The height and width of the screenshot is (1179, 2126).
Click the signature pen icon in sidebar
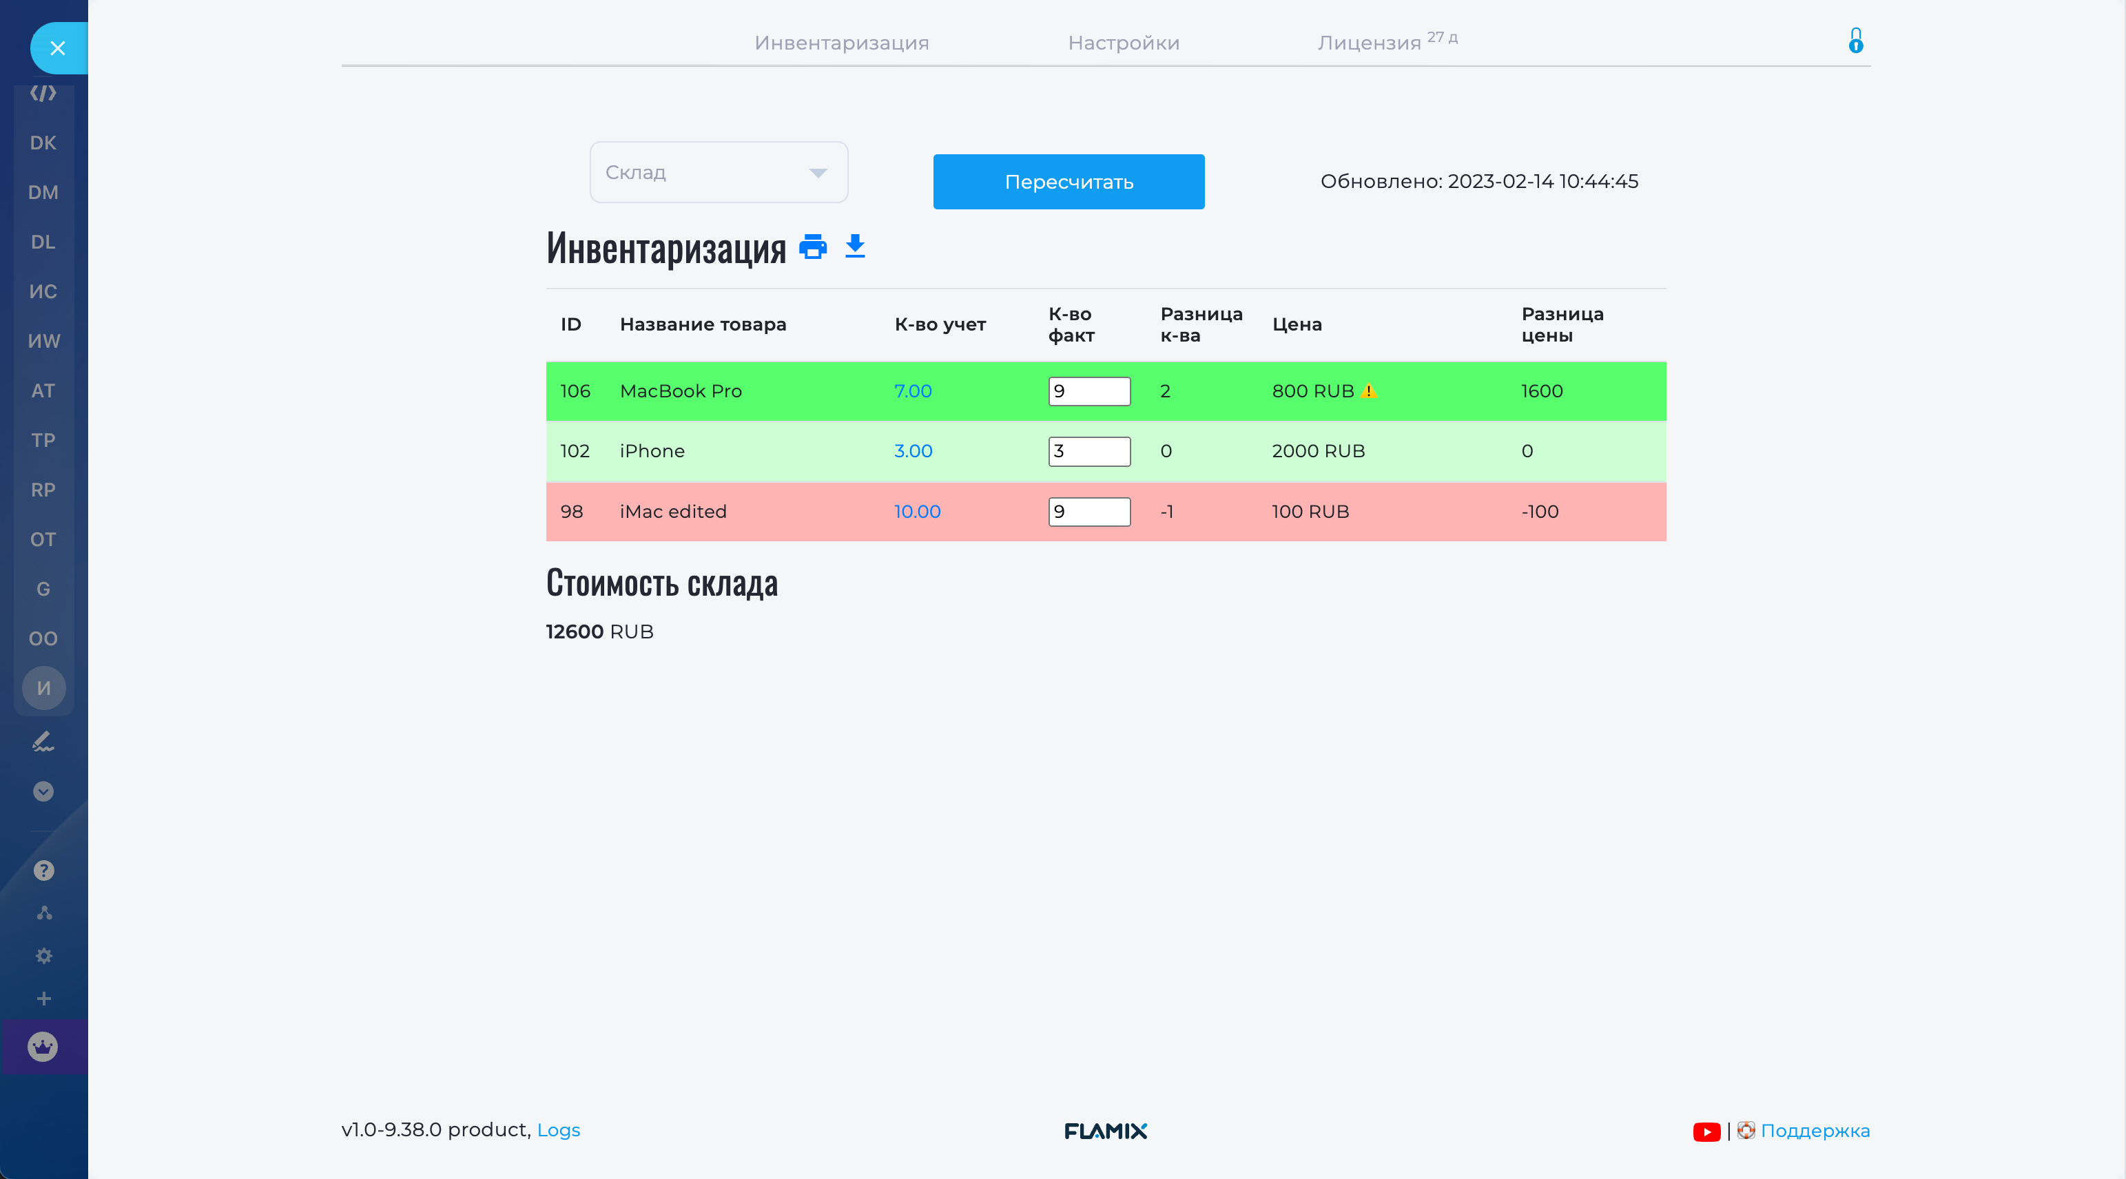[43, 742]
